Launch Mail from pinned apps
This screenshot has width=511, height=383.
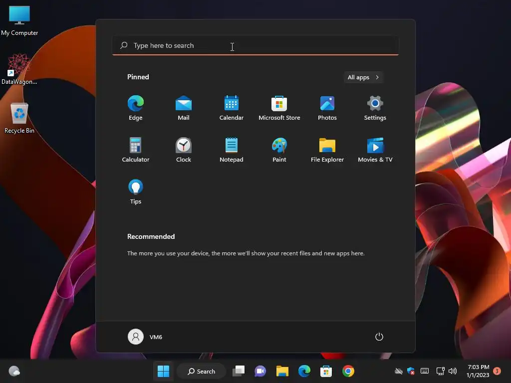click(184, 108)
